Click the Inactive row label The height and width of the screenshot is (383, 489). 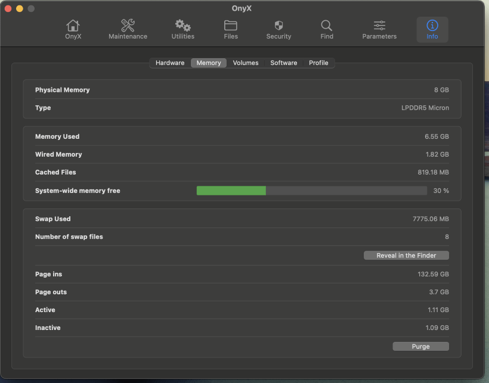48,328
